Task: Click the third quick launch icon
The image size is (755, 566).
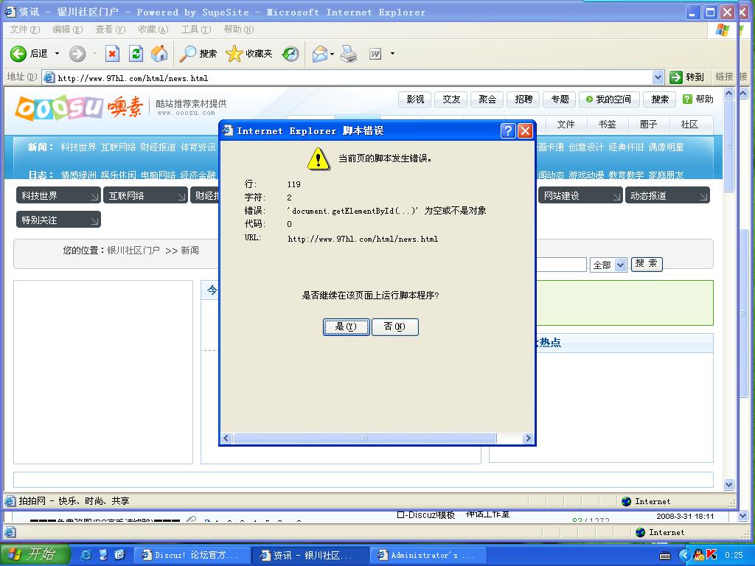Action: (120, 555)
